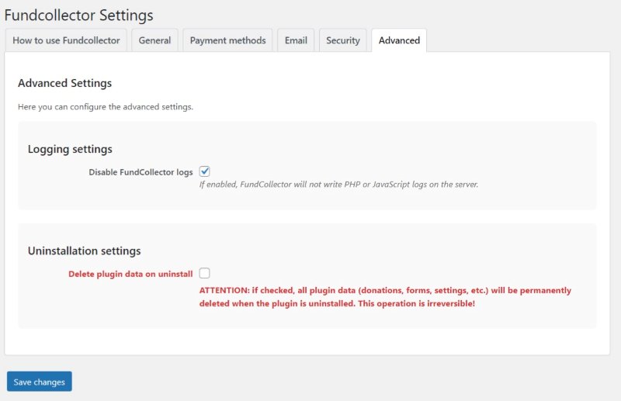Click the Advanced tab
This screenshot has height=401, width=621.
pos(399,40)
